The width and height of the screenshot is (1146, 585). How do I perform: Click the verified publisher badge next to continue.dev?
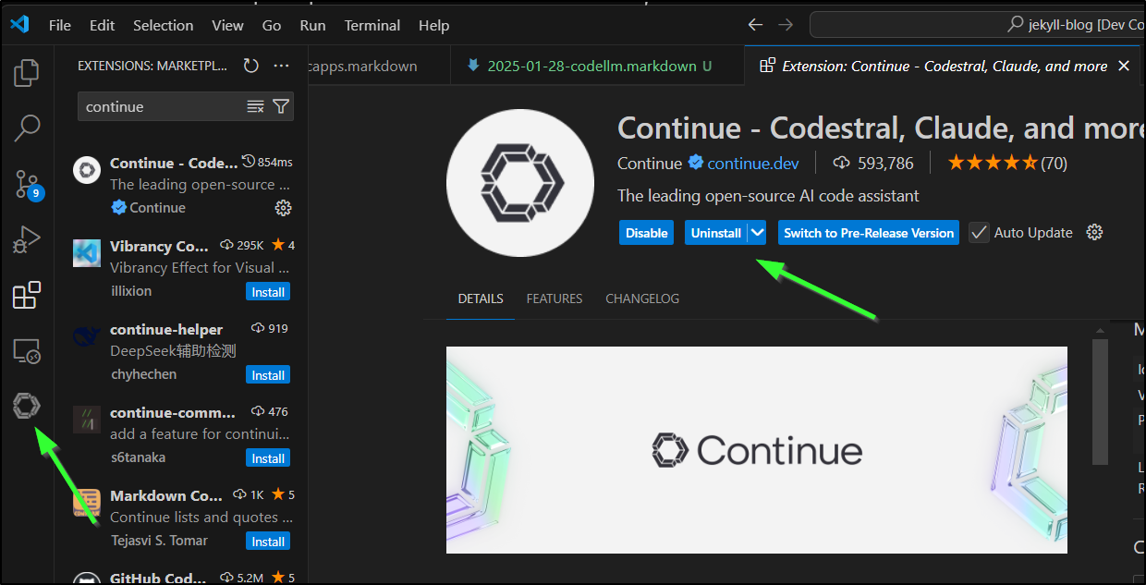pyautogui.click(x=696, y=163)
